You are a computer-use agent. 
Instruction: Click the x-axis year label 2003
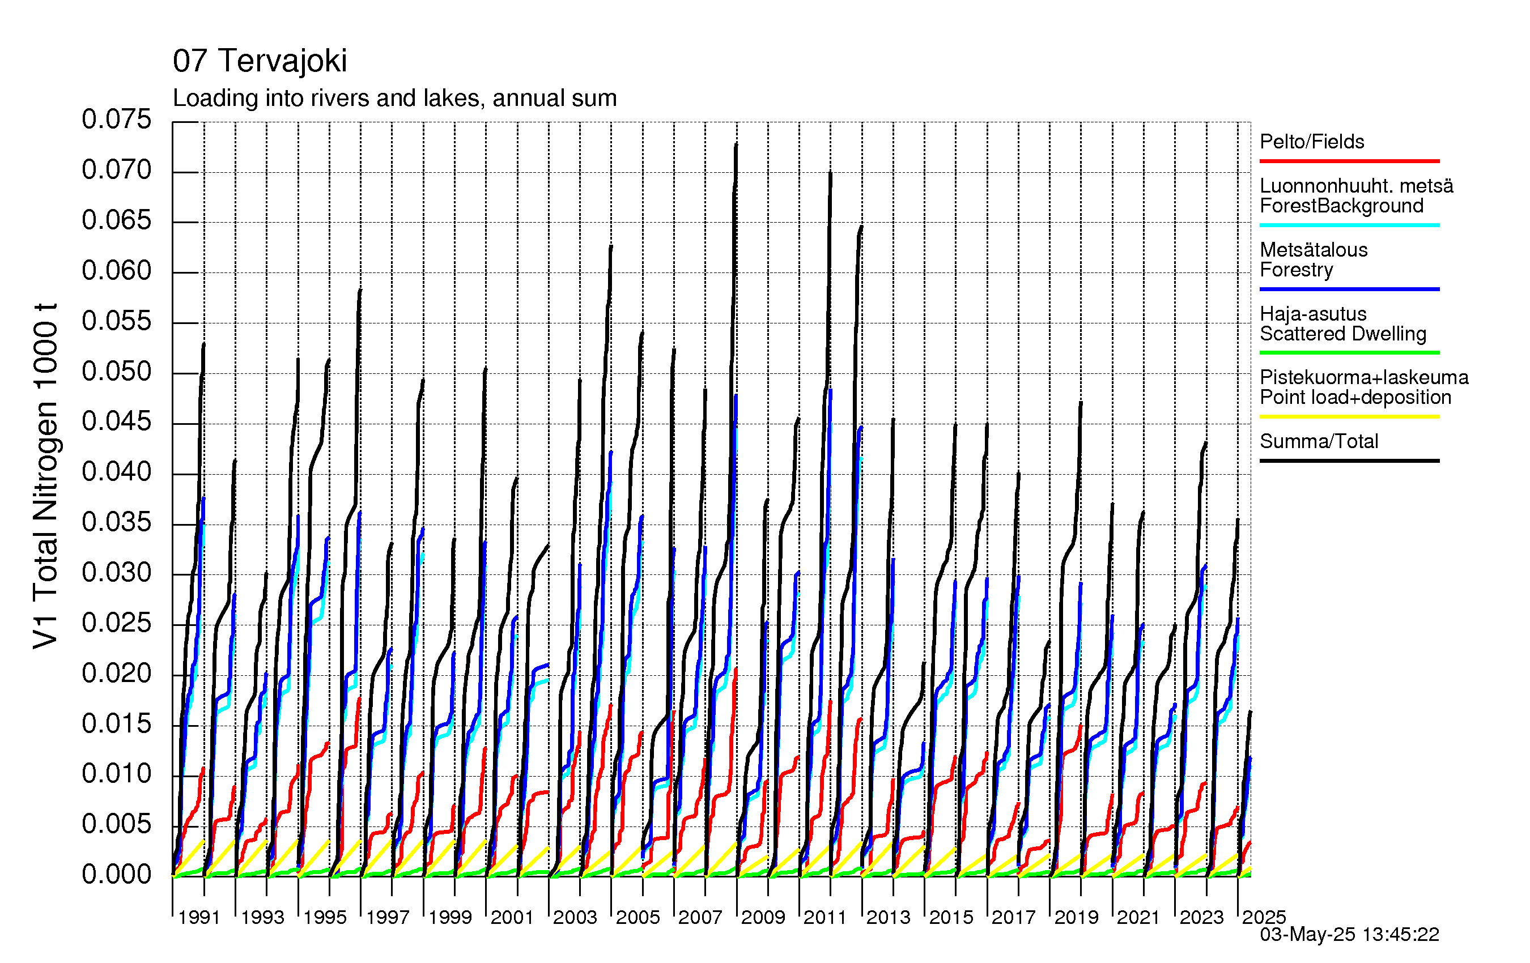(x=575, y=917)
